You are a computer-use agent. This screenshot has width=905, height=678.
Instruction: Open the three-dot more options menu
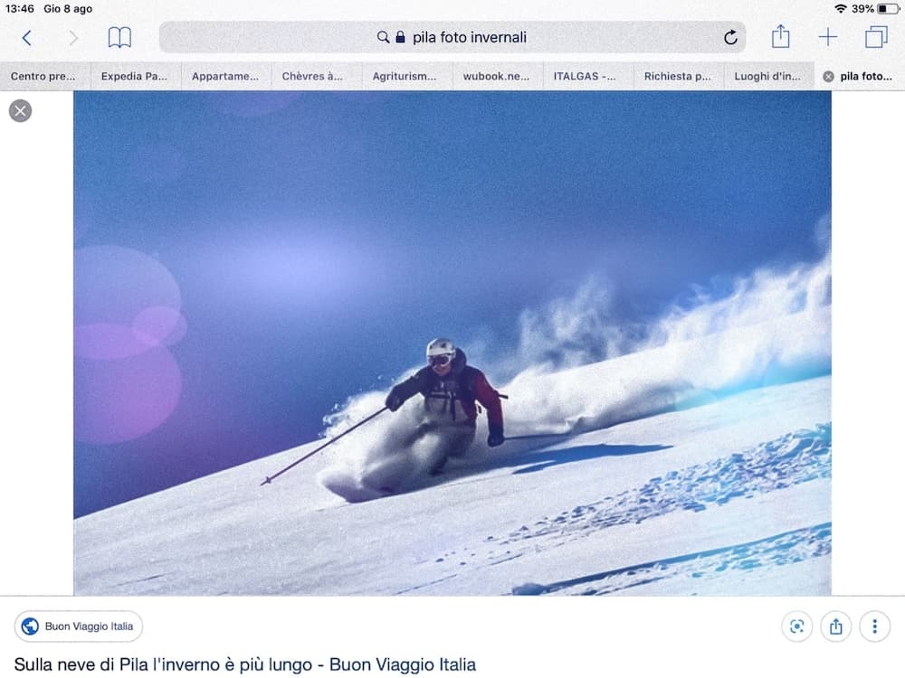coord(874,626)
